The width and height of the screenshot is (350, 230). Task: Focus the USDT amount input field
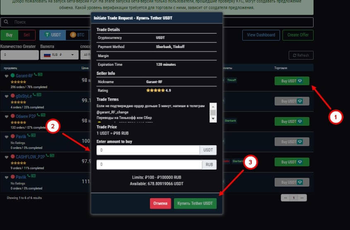click(x=148, y=150)
